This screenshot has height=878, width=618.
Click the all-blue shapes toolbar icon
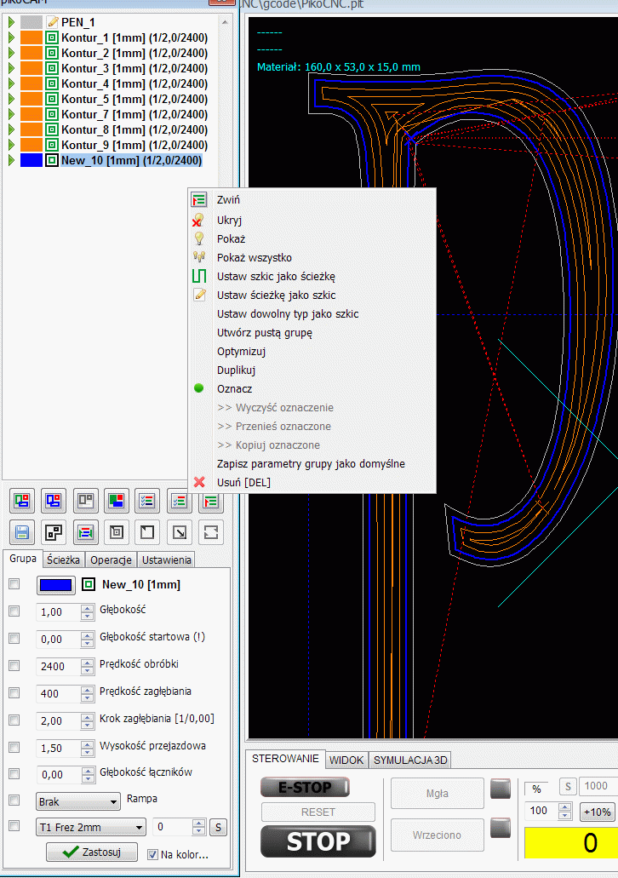54,501
